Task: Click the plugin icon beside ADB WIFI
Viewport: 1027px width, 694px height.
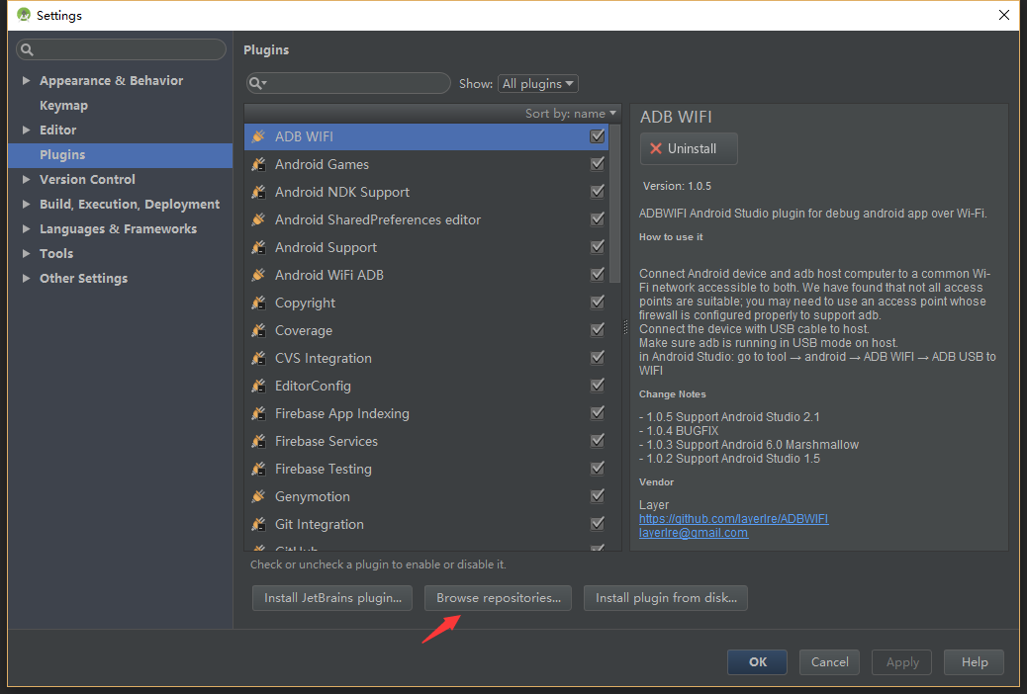Action: tap(258, 136)
